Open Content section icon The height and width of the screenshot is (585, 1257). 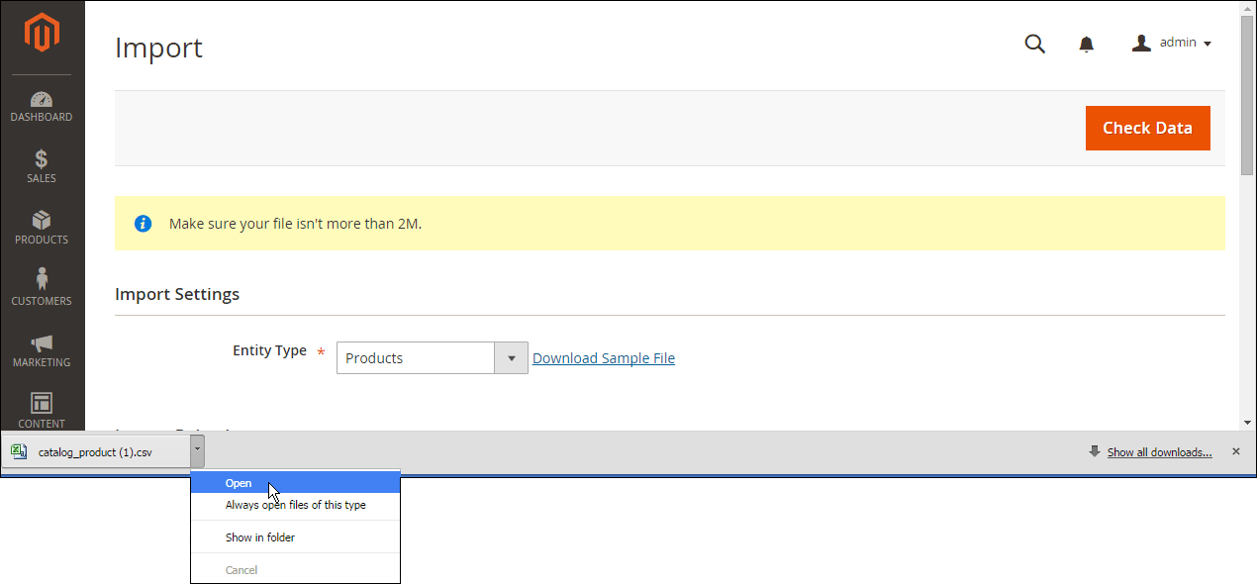(x=42, y=410)
